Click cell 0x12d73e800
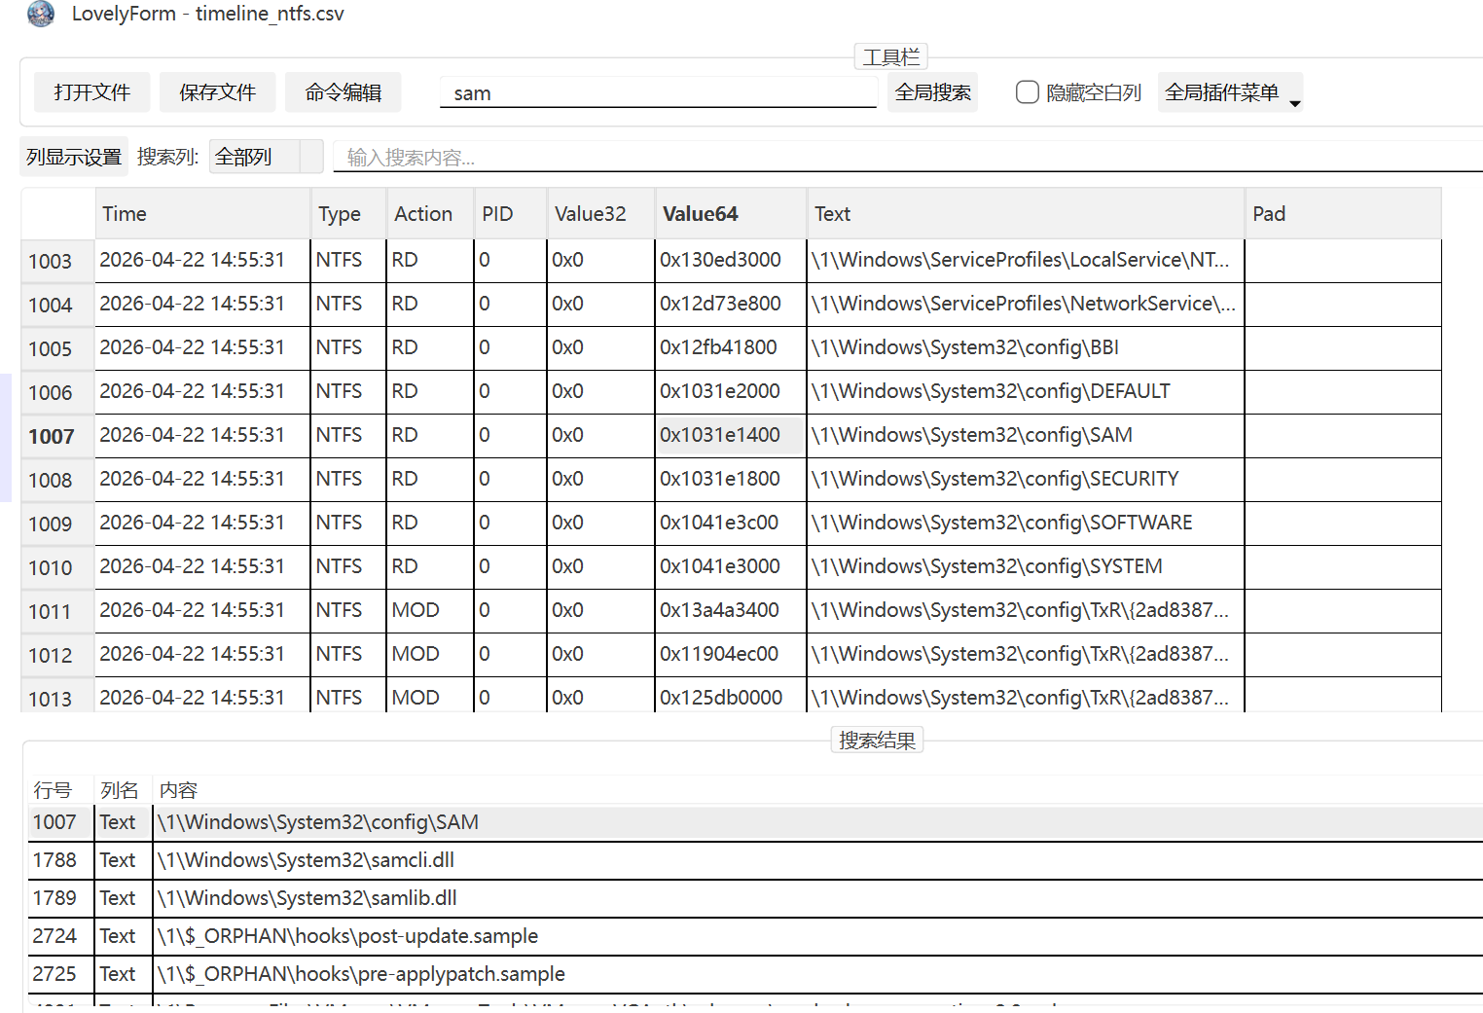 (731, 304)
